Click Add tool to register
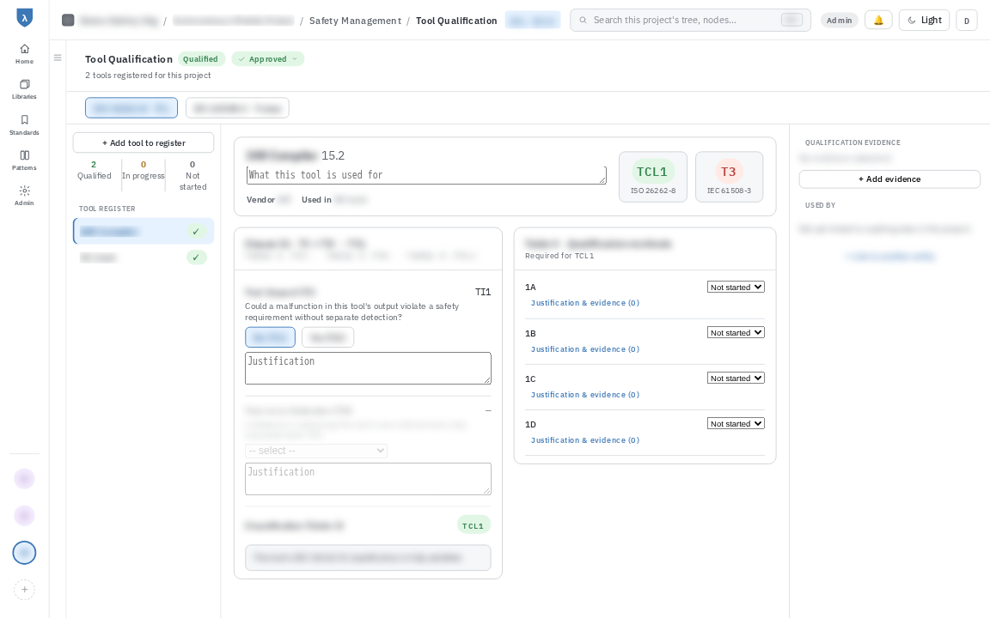The width and height of the screenshot is (990, 618). (144, 142)
